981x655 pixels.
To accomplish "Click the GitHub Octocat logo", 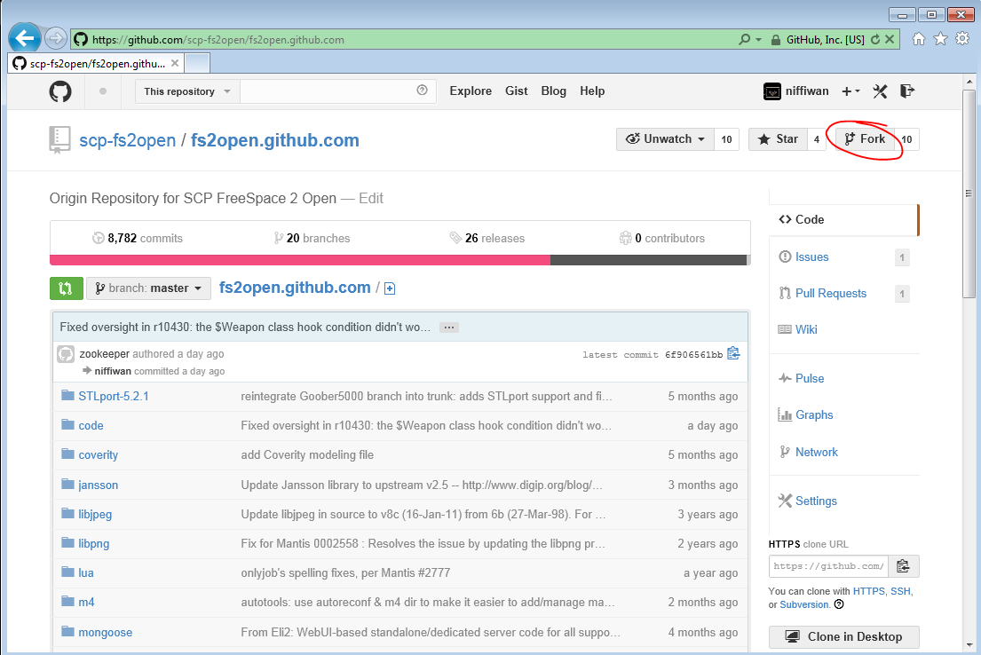I will pos(60,91).
